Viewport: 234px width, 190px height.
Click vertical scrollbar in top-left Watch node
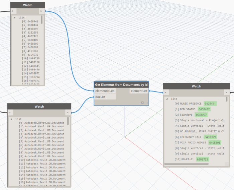[42, 20]
